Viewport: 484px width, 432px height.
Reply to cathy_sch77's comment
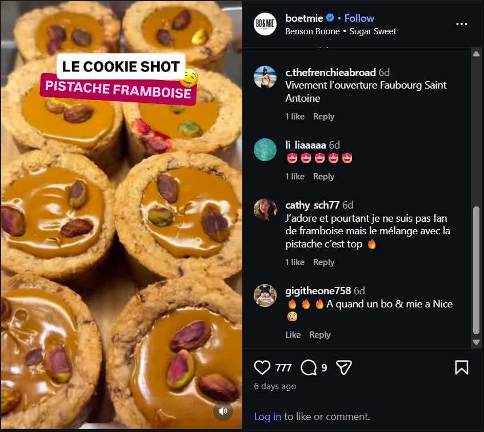(x=323, y=262)
